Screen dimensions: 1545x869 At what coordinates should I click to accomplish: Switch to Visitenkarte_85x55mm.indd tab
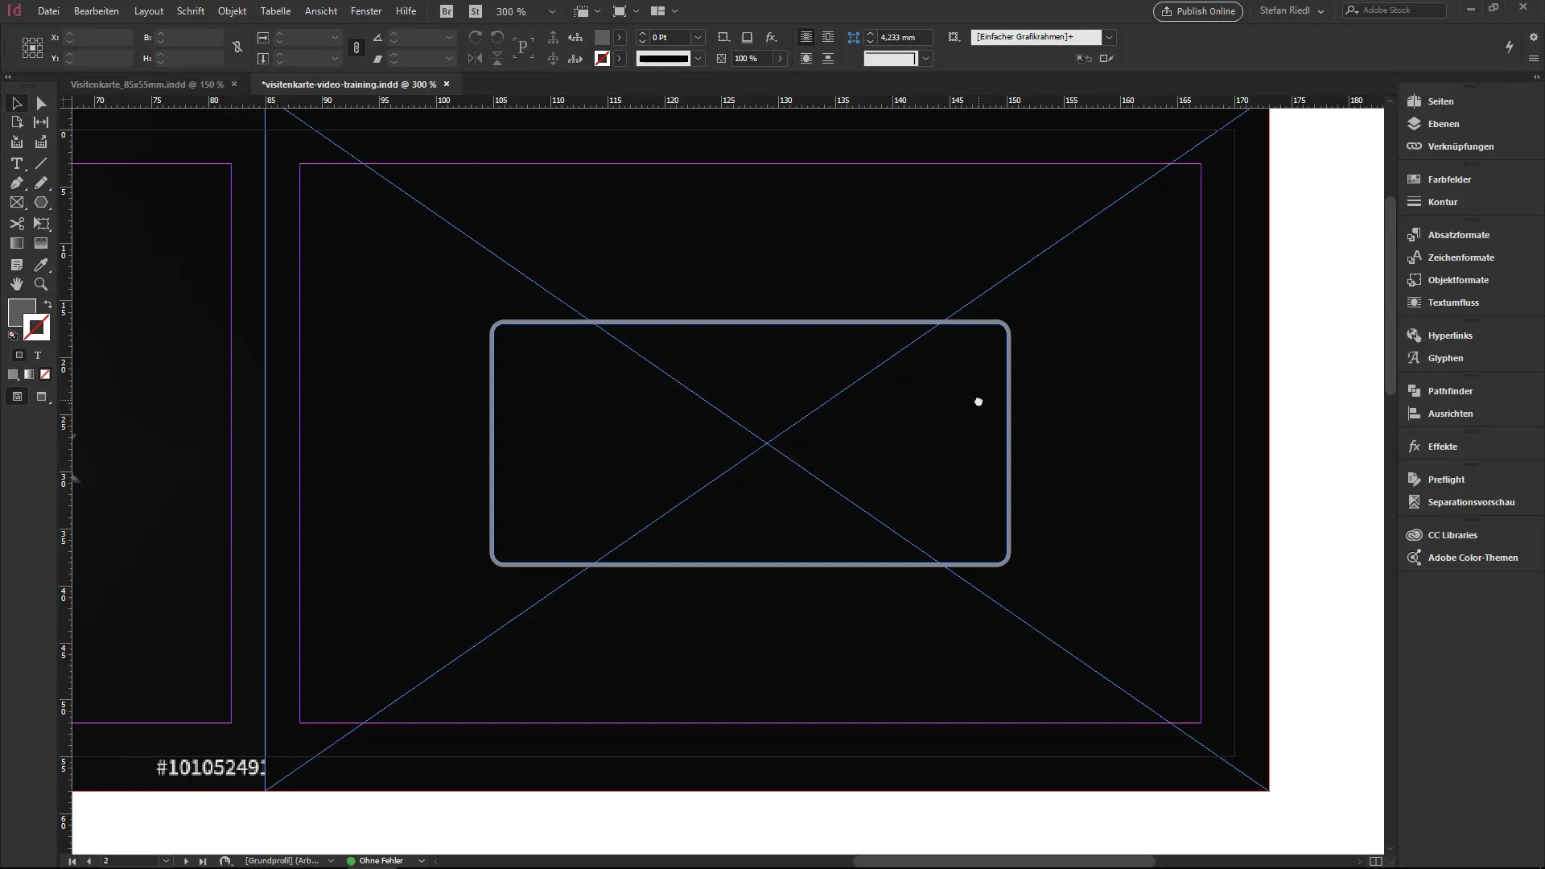click(x=147, y=84)
